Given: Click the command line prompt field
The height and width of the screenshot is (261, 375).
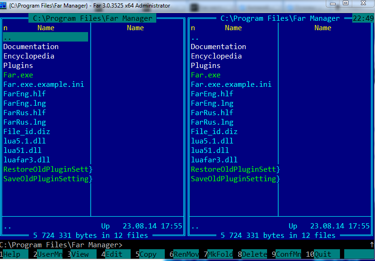Looking at the screenshot, I should pos(184,245).
